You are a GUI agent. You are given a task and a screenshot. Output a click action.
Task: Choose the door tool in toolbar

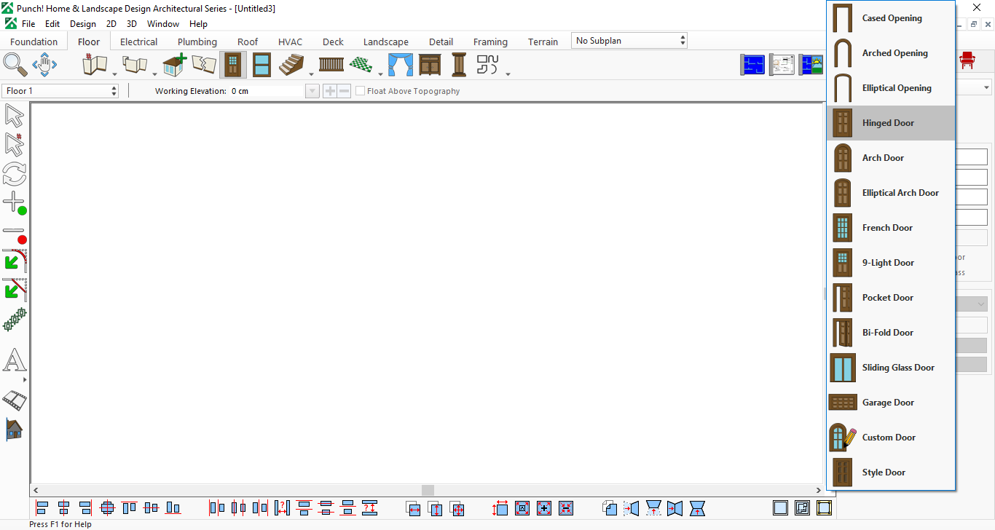pos(232,65)
